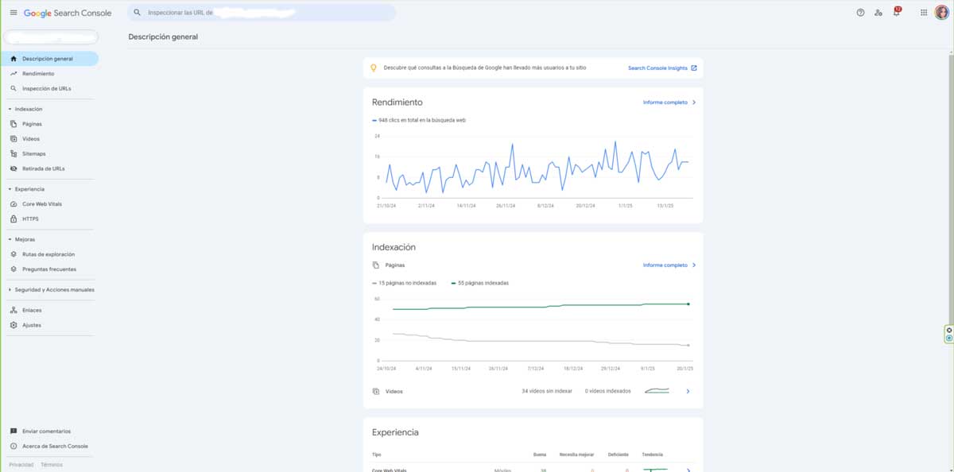This screenshot has width=954, height=472.
Task: Click the URL inspection search field
Action: click(x=262, y=13)
